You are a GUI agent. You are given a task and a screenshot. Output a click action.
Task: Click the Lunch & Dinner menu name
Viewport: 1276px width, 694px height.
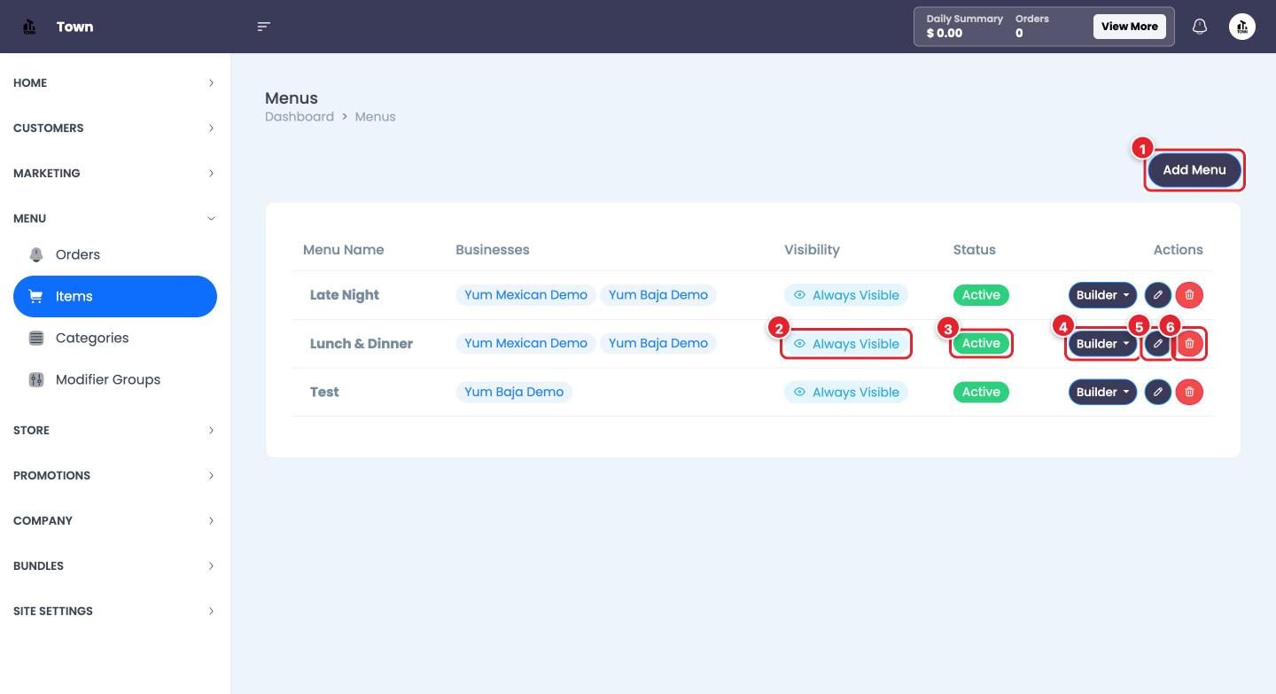click(x=362, y=344)
